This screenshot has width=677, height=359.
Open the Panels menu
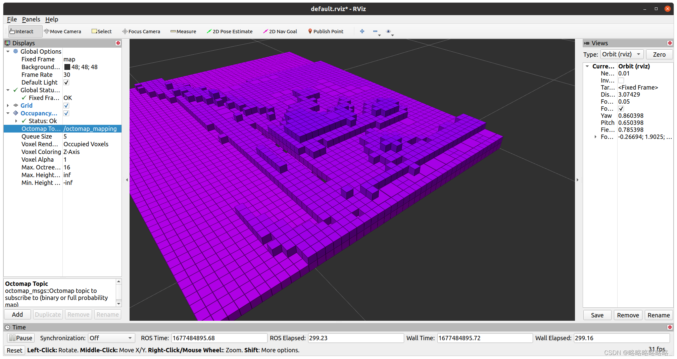[31, 19]
